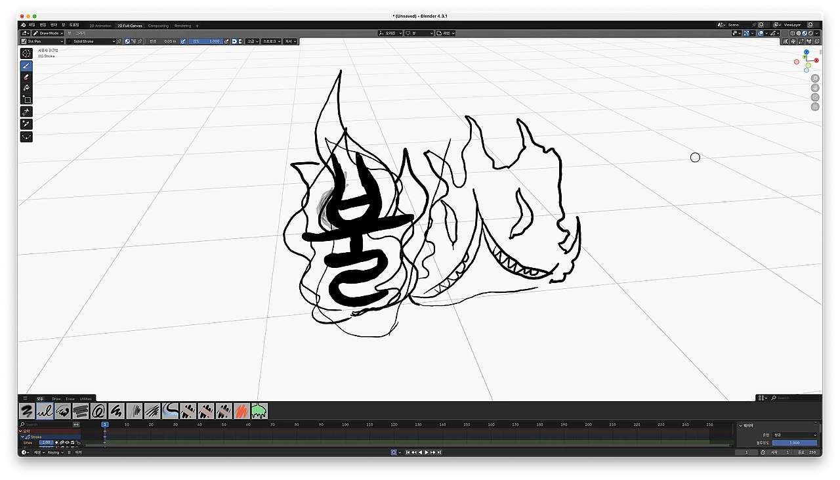Image resolution: width=840 pixels, height=480 pixels.
Task: Switch to wireframe shading mode
Action: [793, 33]
